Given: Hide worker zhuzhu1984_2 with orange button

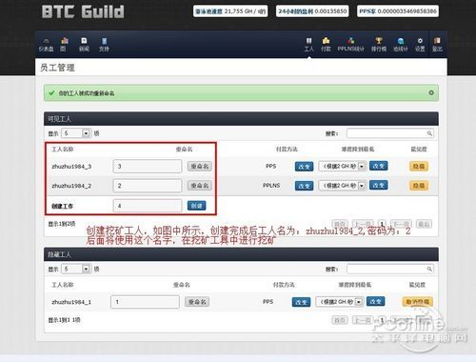Looking at the screenshot, I should click(x=419, y=186).
